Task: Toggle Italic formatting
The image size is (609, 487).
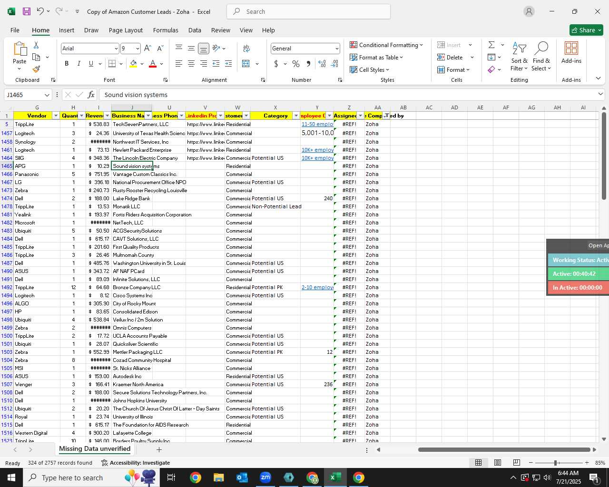Action: [x=79, y=64]
